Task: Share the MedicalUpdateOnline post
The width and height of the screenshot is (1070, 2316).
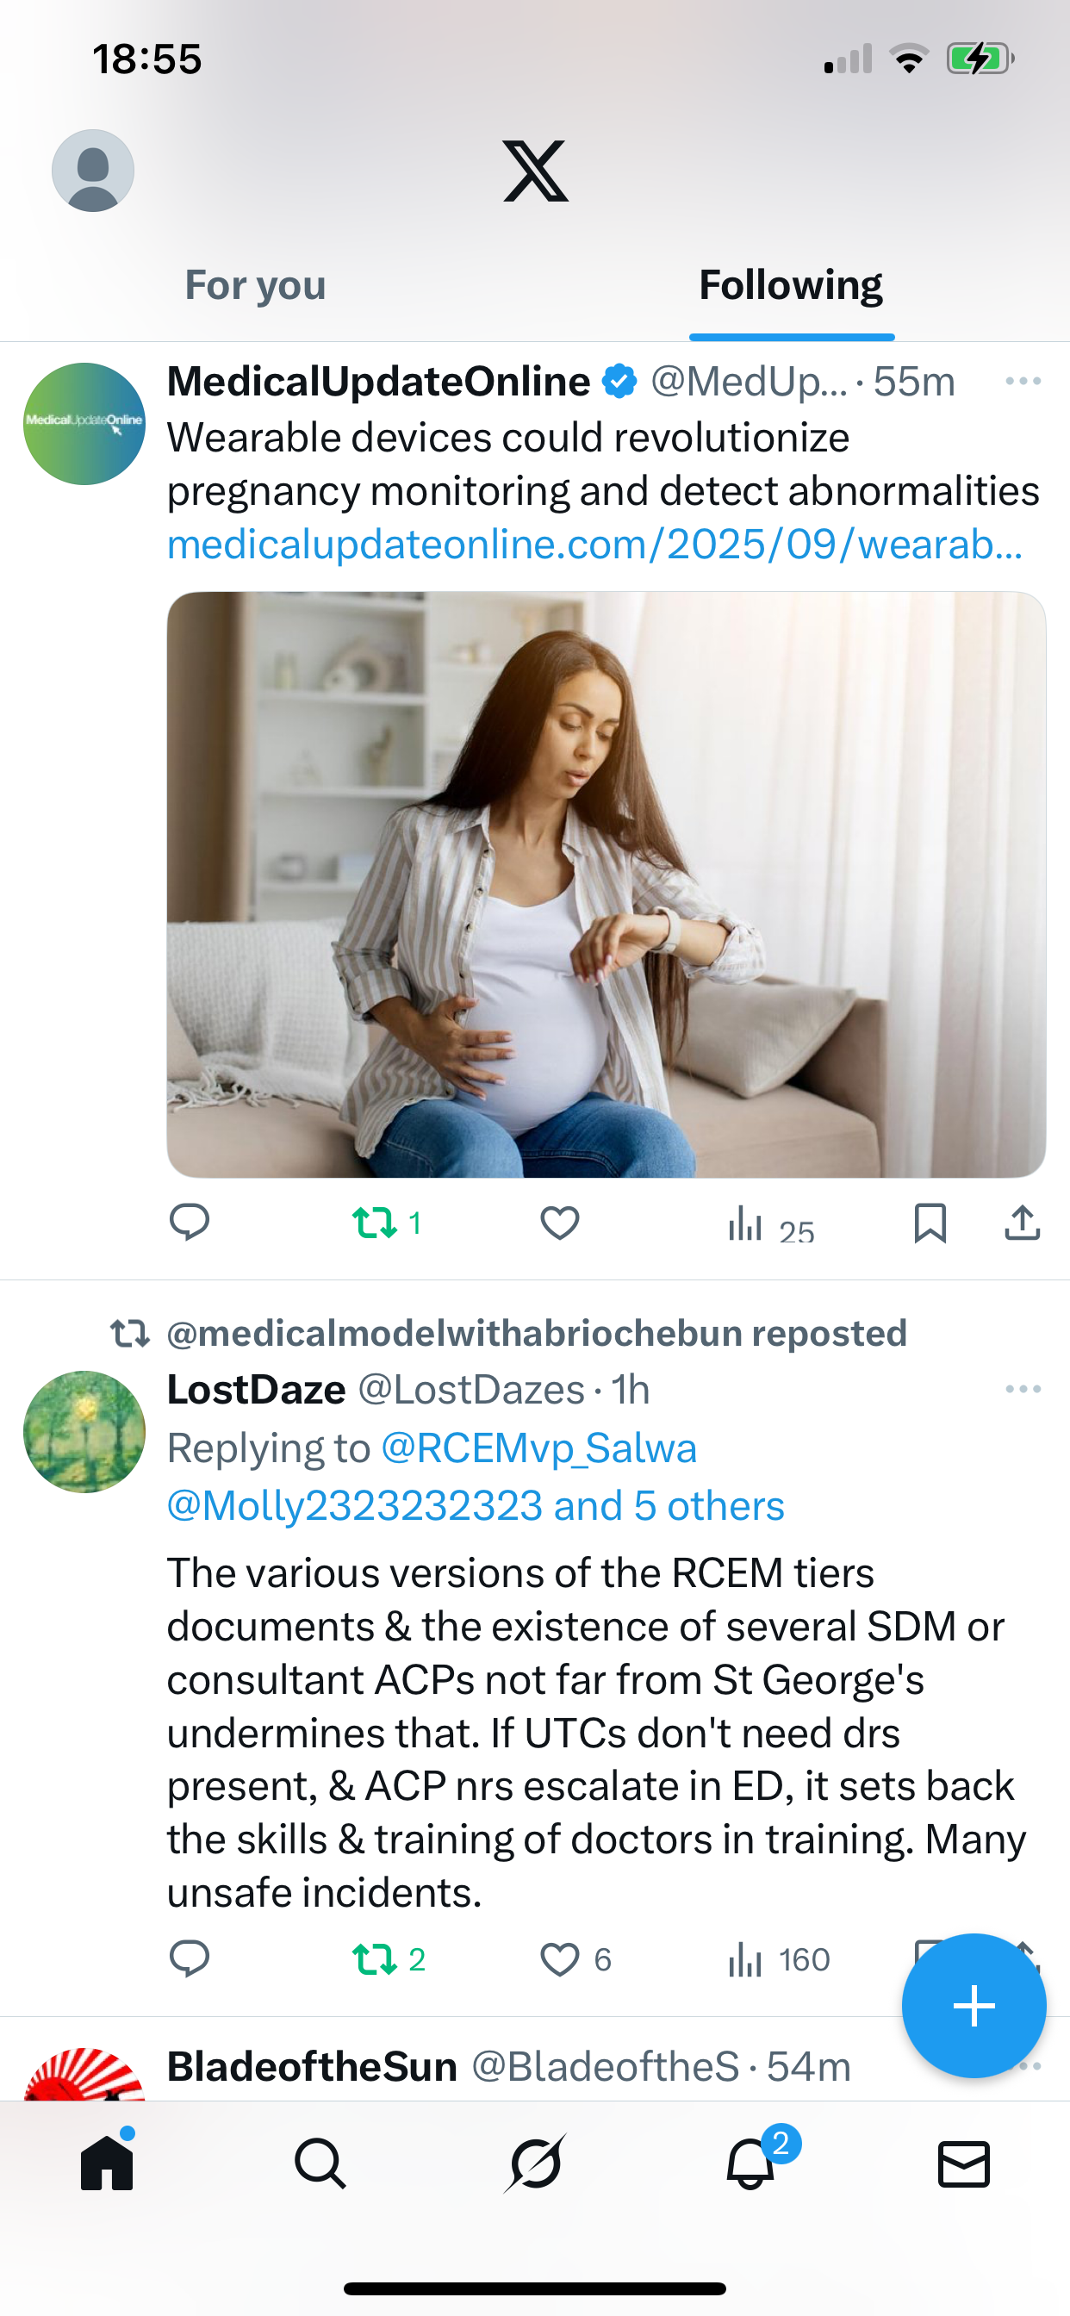Action: [1023, 1223]
